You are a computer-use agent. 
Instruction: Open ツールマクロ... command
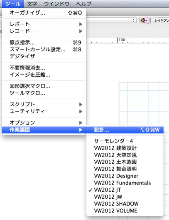(44, 93)
